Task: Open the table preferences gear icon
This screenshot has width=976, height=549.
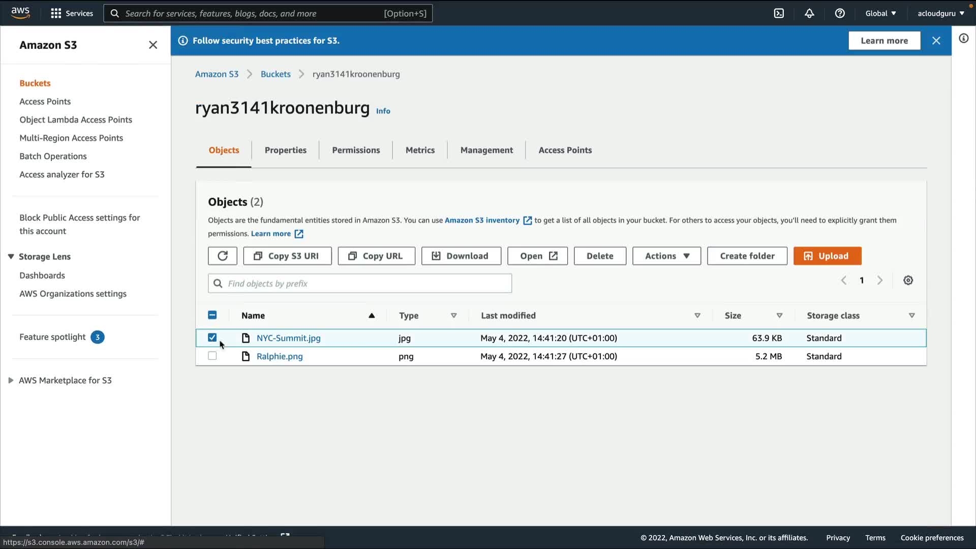Action: pyautogui.click(x=908, y=281)
